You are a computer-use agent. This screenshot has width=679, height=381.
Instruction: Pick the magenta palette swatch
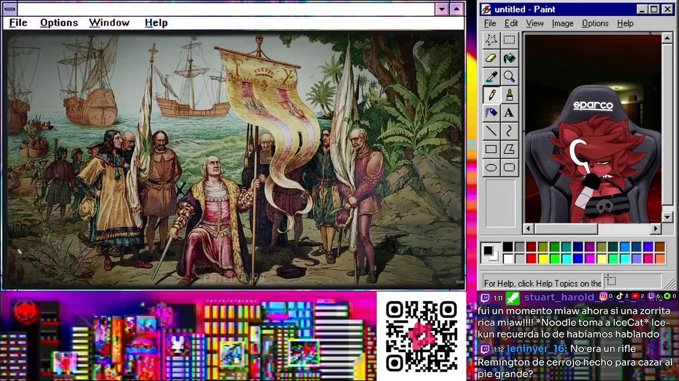click(589, 258)
